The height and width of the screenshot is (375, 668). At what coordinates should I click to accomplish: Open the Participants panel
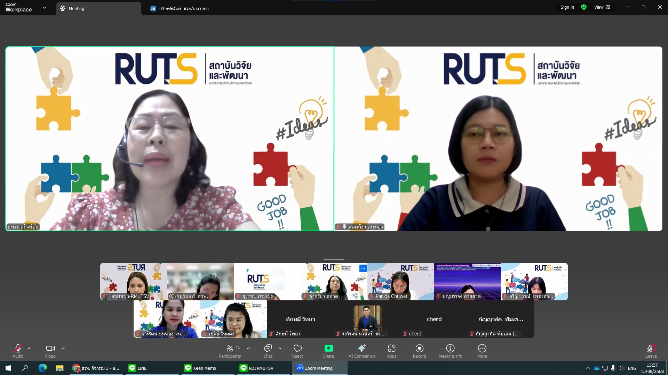(x=230, y=351)
